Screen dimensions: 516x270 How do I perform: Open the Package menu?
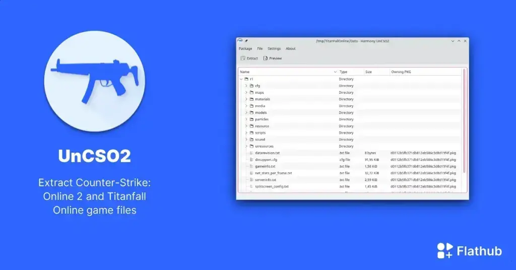point(245,49)
